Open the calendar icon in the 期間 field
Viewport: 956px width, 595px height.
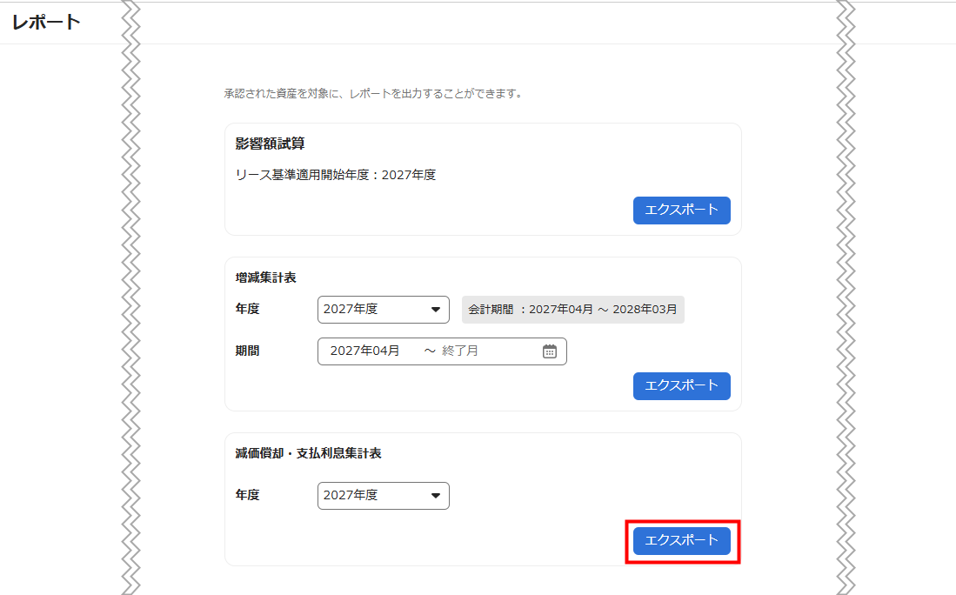click(x=549, y=351)
